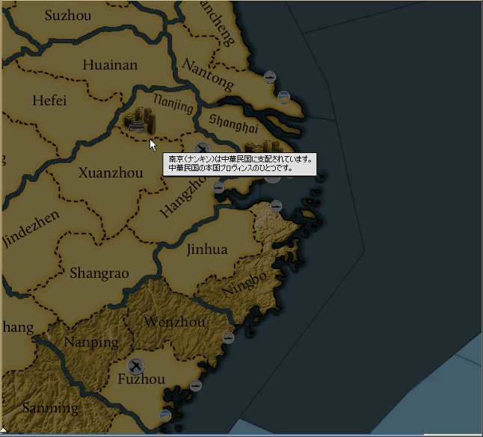
Task: Select the Nanping province
Action: click(x=91, y=343)
